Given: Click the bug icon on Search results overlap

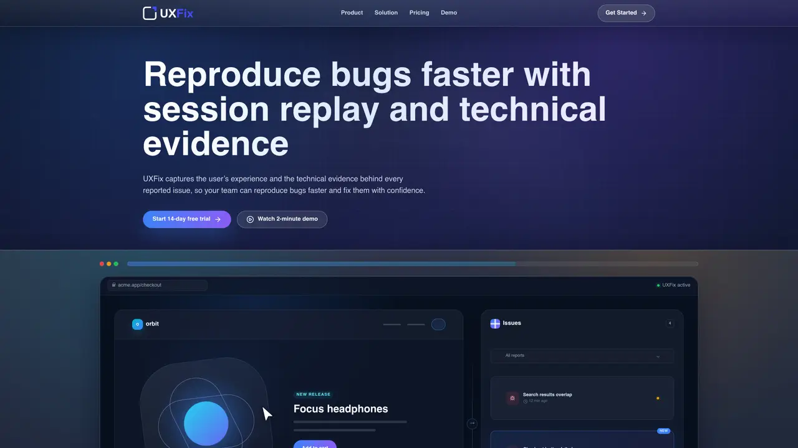Looking at the screenshot, I should (x=512, y=398).
